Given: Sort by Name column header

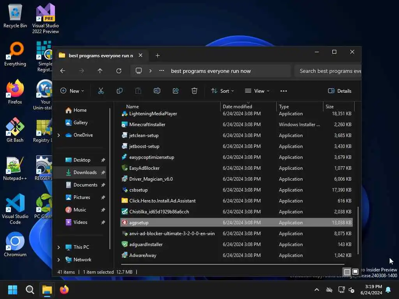Looking at the screenshot, I should pyautogui.click(x=132, y=107).
